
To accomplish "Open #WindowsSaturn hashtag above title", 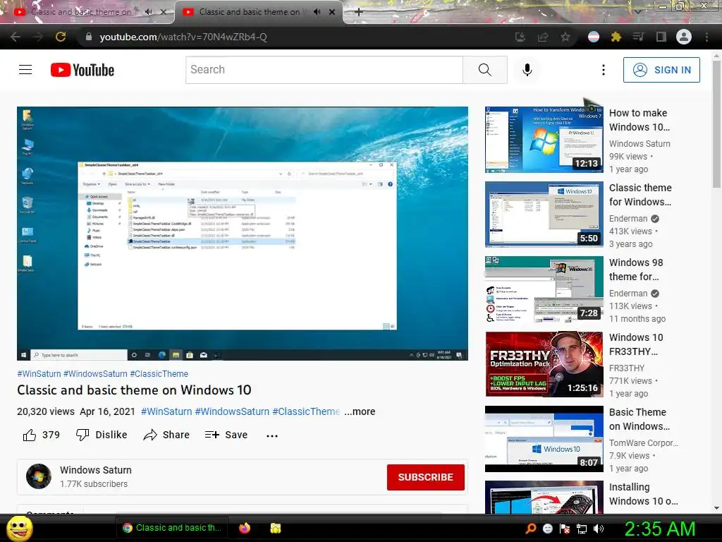I will [95, 374].
